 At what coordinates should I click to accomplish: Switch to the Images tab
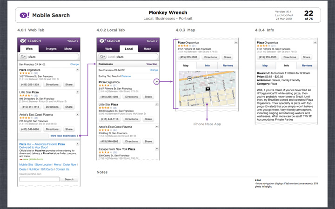51,48
